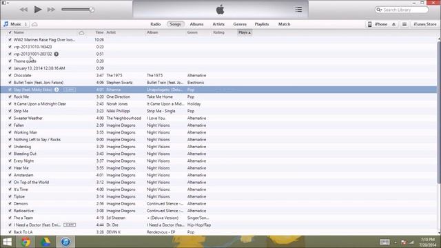Uncheck the Theme quote checkbox
Viewport: 441px width, 248px height.
(10, 61)
